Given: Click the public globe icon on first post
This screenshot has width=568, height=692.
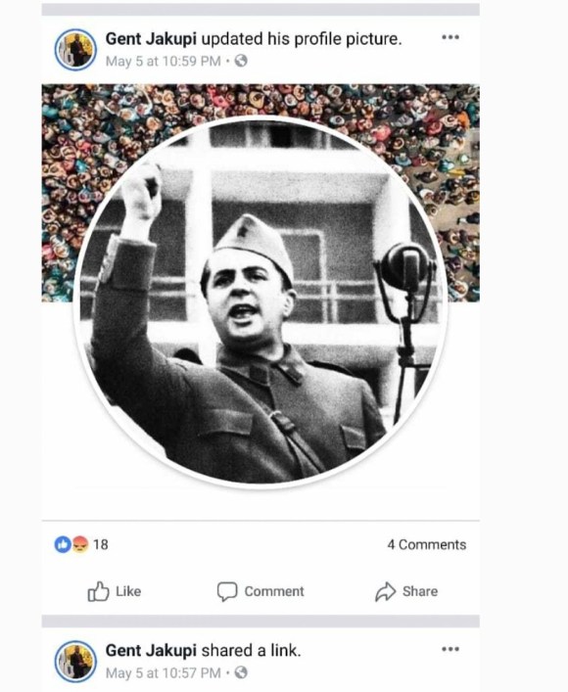Looking at the screenshot, I should point(241,61).
